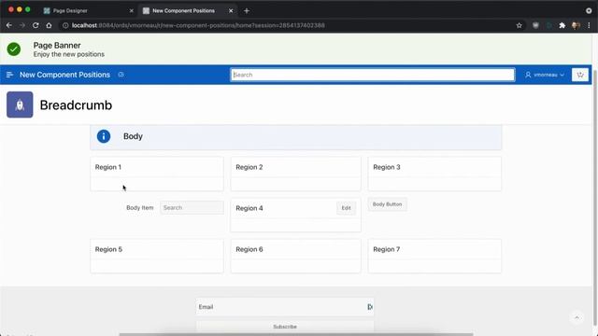Click the Region 3 heading
Image resolution: width=598 pixels, height=336 pixels.
coord(387,167)
